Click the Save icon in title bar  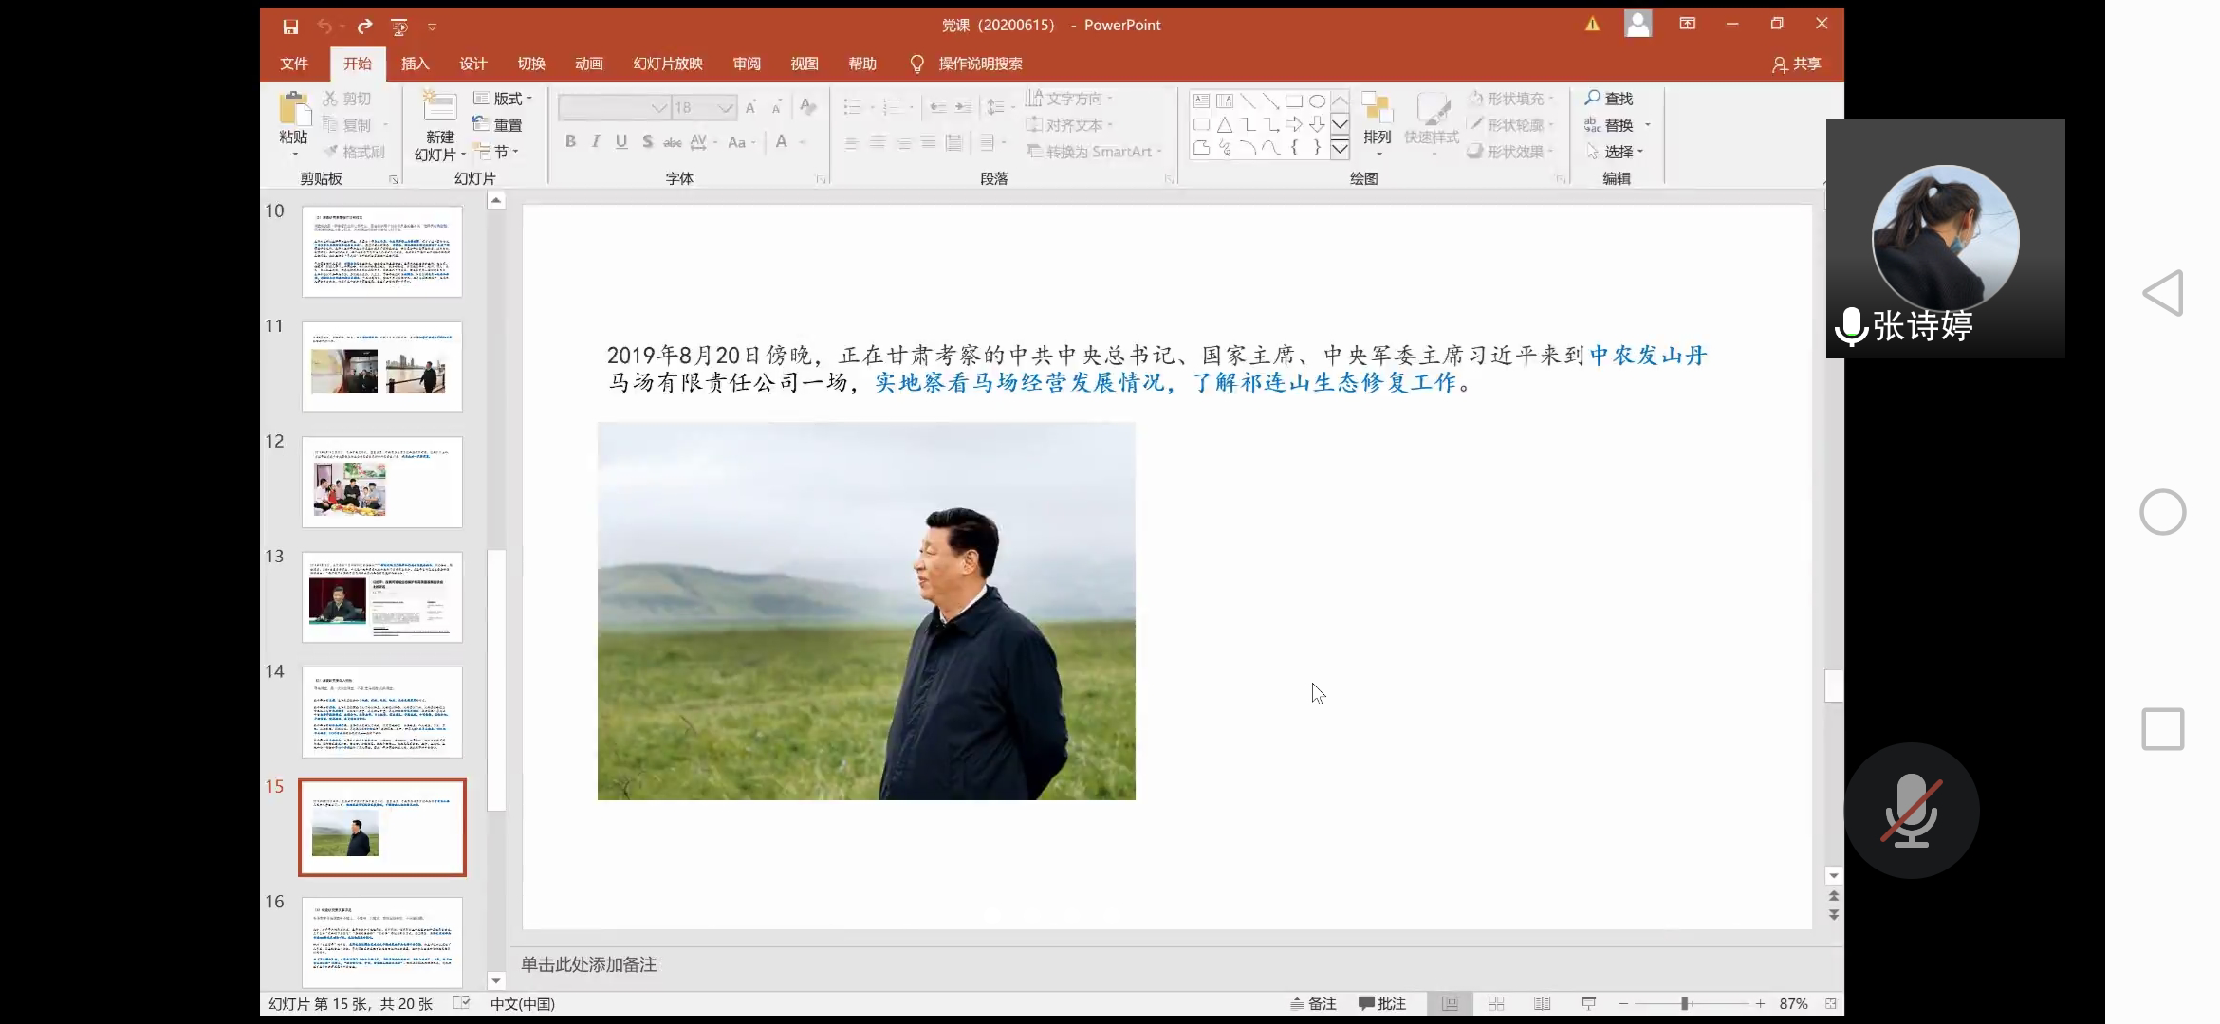pos(290,27)
